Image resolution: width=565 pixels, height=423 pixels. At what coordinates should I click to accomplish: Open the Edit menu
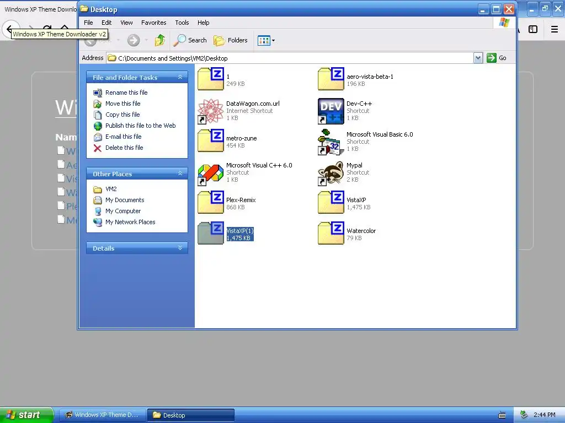(106, 22)
